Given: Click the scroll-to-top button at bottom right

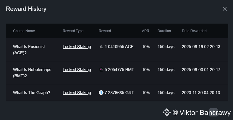Looking at the screenshot, I should pyautogui.click(x=213, y=112).
